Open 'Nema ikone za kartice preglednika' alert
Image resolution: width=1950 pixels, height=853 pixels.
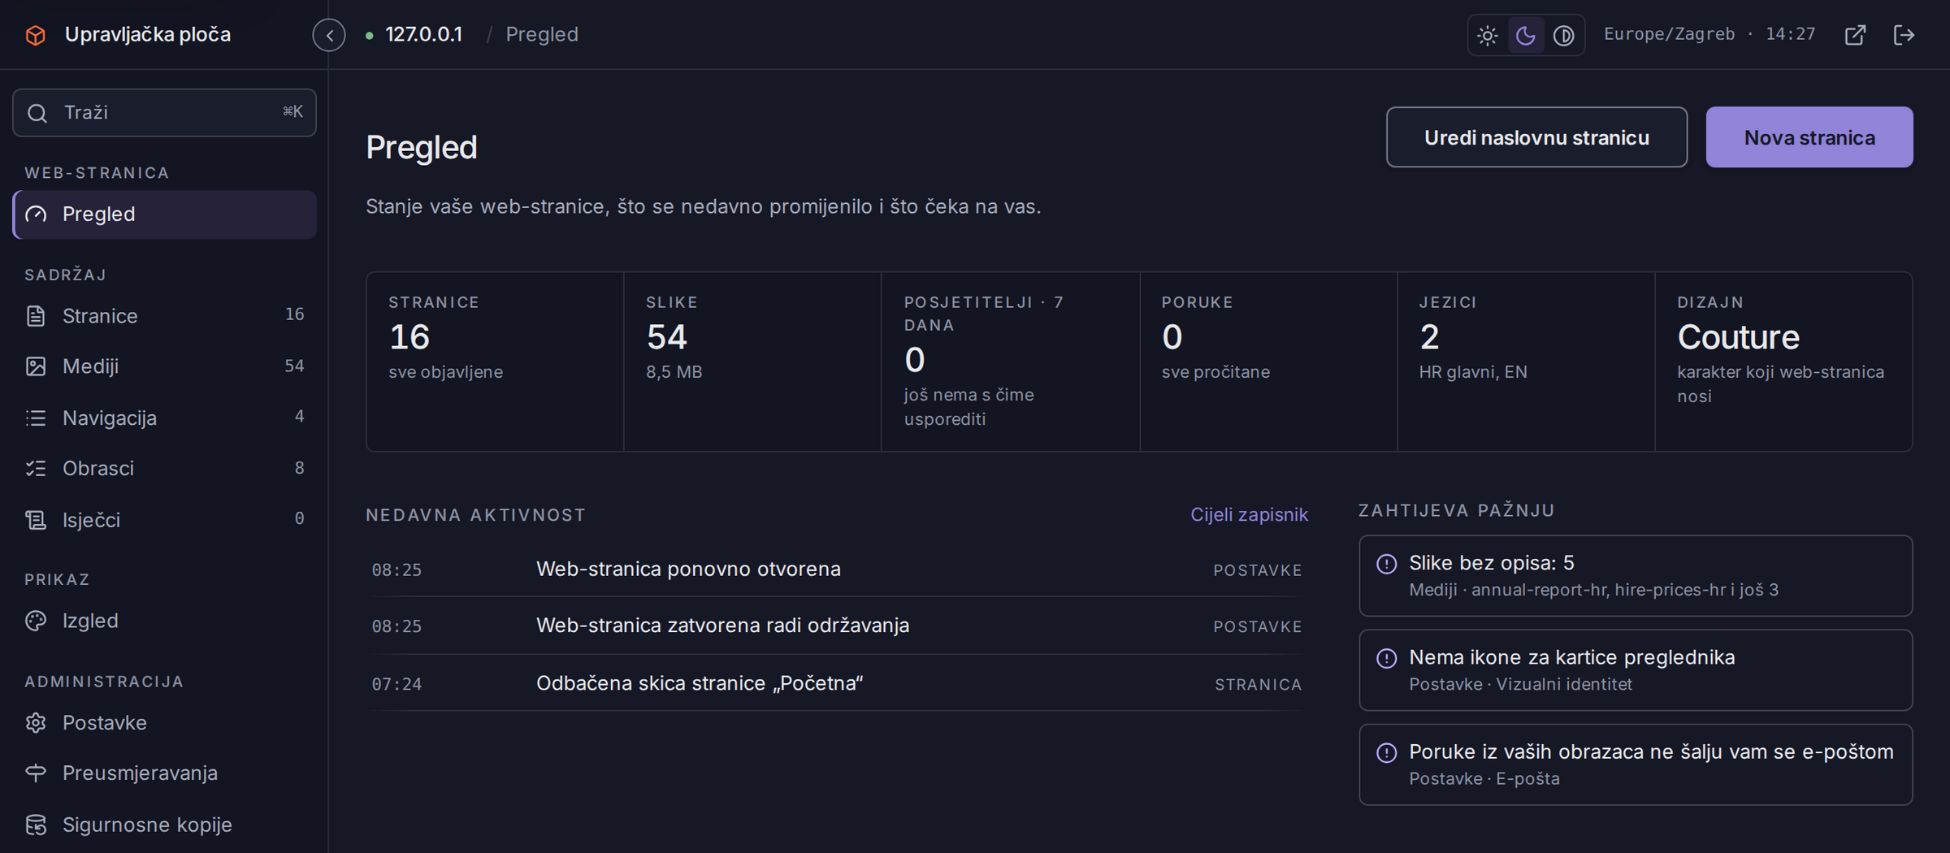pos(1636,670)
